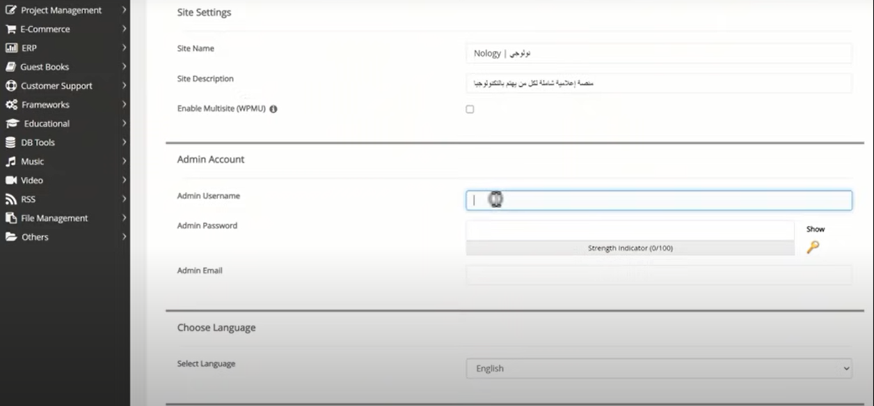Click the ERP bar chart icon
874x406 pixels.
point(11,48)
